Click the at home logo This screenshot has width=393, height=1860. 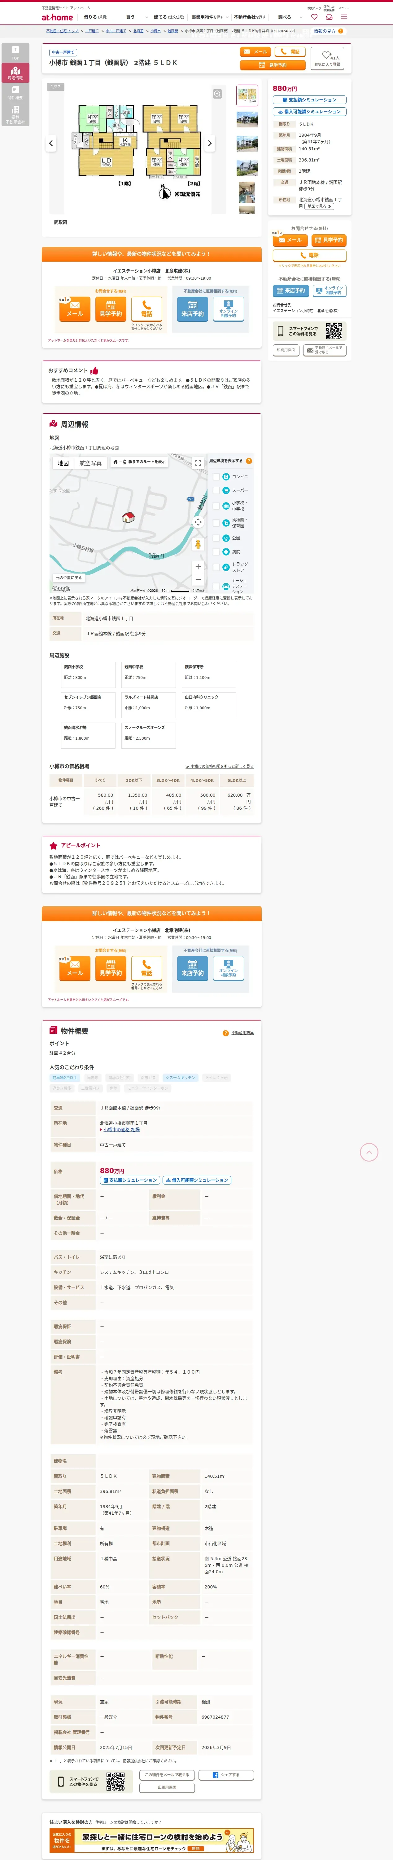click(57, 17)
